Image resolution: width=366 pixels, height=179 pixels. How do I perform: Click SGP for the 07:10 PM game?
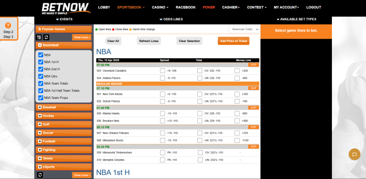click(254, 88)
